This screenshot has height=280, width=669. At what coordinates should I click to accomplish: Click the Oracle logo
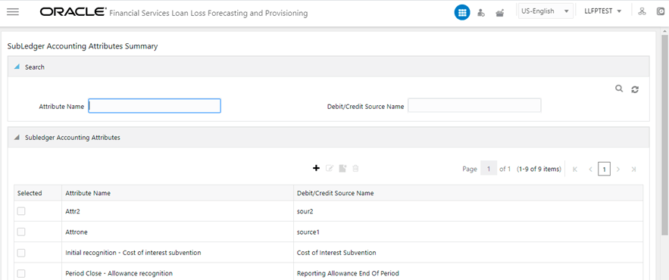[73, 12]
